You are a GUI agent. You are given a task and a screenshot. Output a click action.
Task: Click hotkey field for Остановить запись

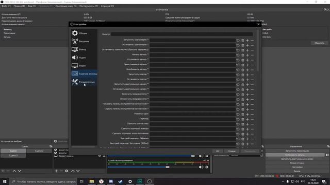pyautogui.click(x=192, y=60)
